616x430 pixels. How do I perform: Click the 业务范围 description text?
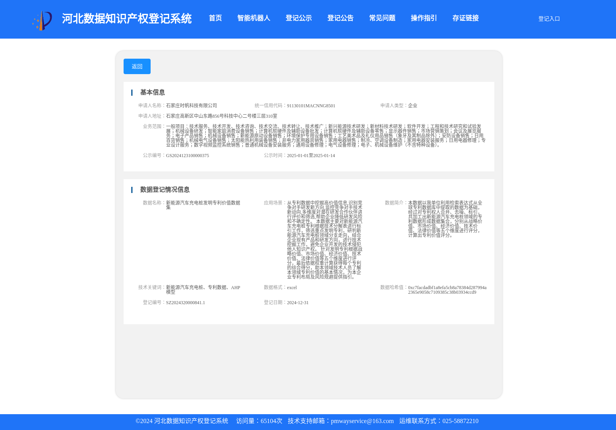coord(326,135)
